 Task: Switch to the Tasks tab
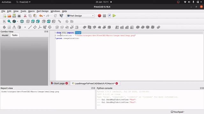tap(15, 35)
